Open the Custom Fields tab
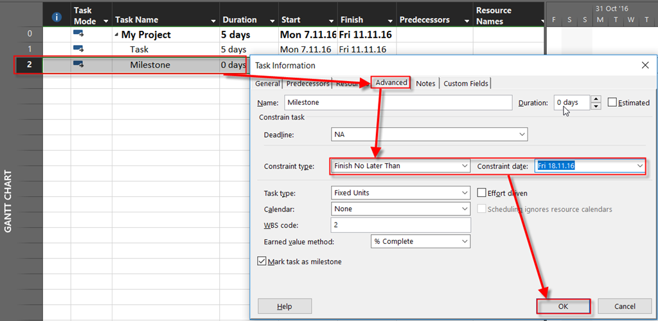Viewport: 658px width, 321px height. pos(466,83)
